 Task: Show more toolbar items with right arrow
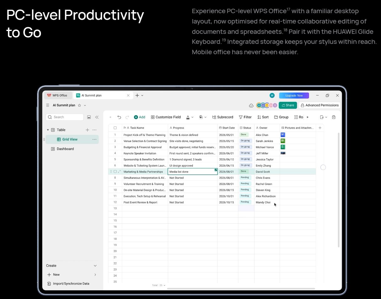pos(308,117)
